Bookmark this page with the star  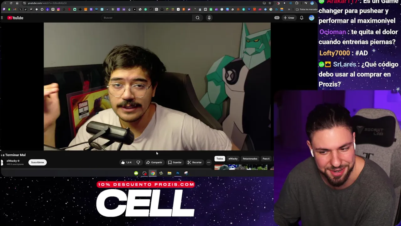[x=270, y=3]
